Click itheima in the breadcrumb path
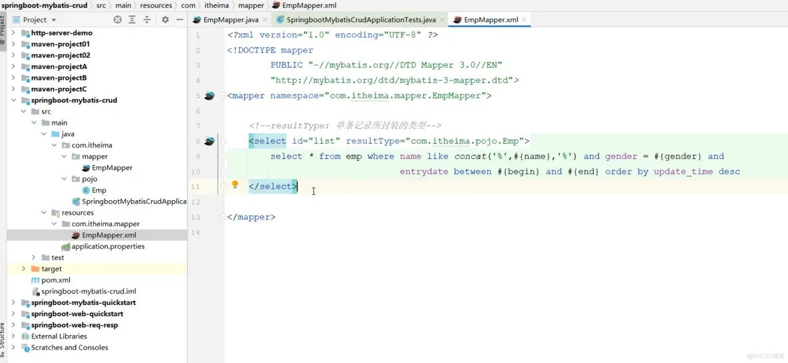 click(215, 5)
